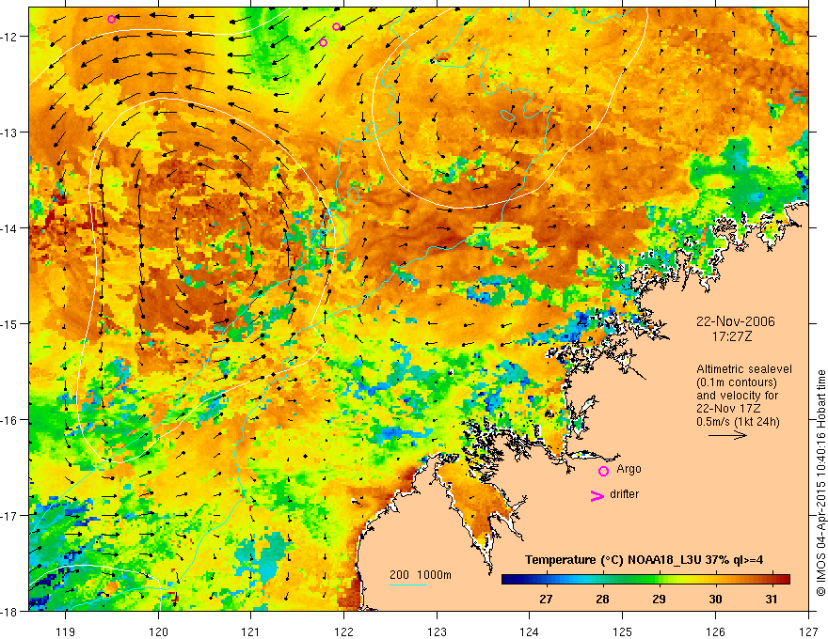Click the '(0.1m contours)' text
Image resolution: width=828 pixels, height=639 pixels.
click(x=737, y=382)
